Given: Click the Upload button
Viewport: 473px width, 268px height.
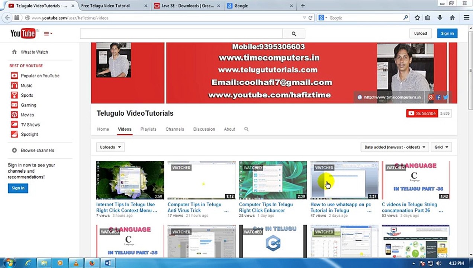Looking at the screenshot, I should (x=421, y=33).
